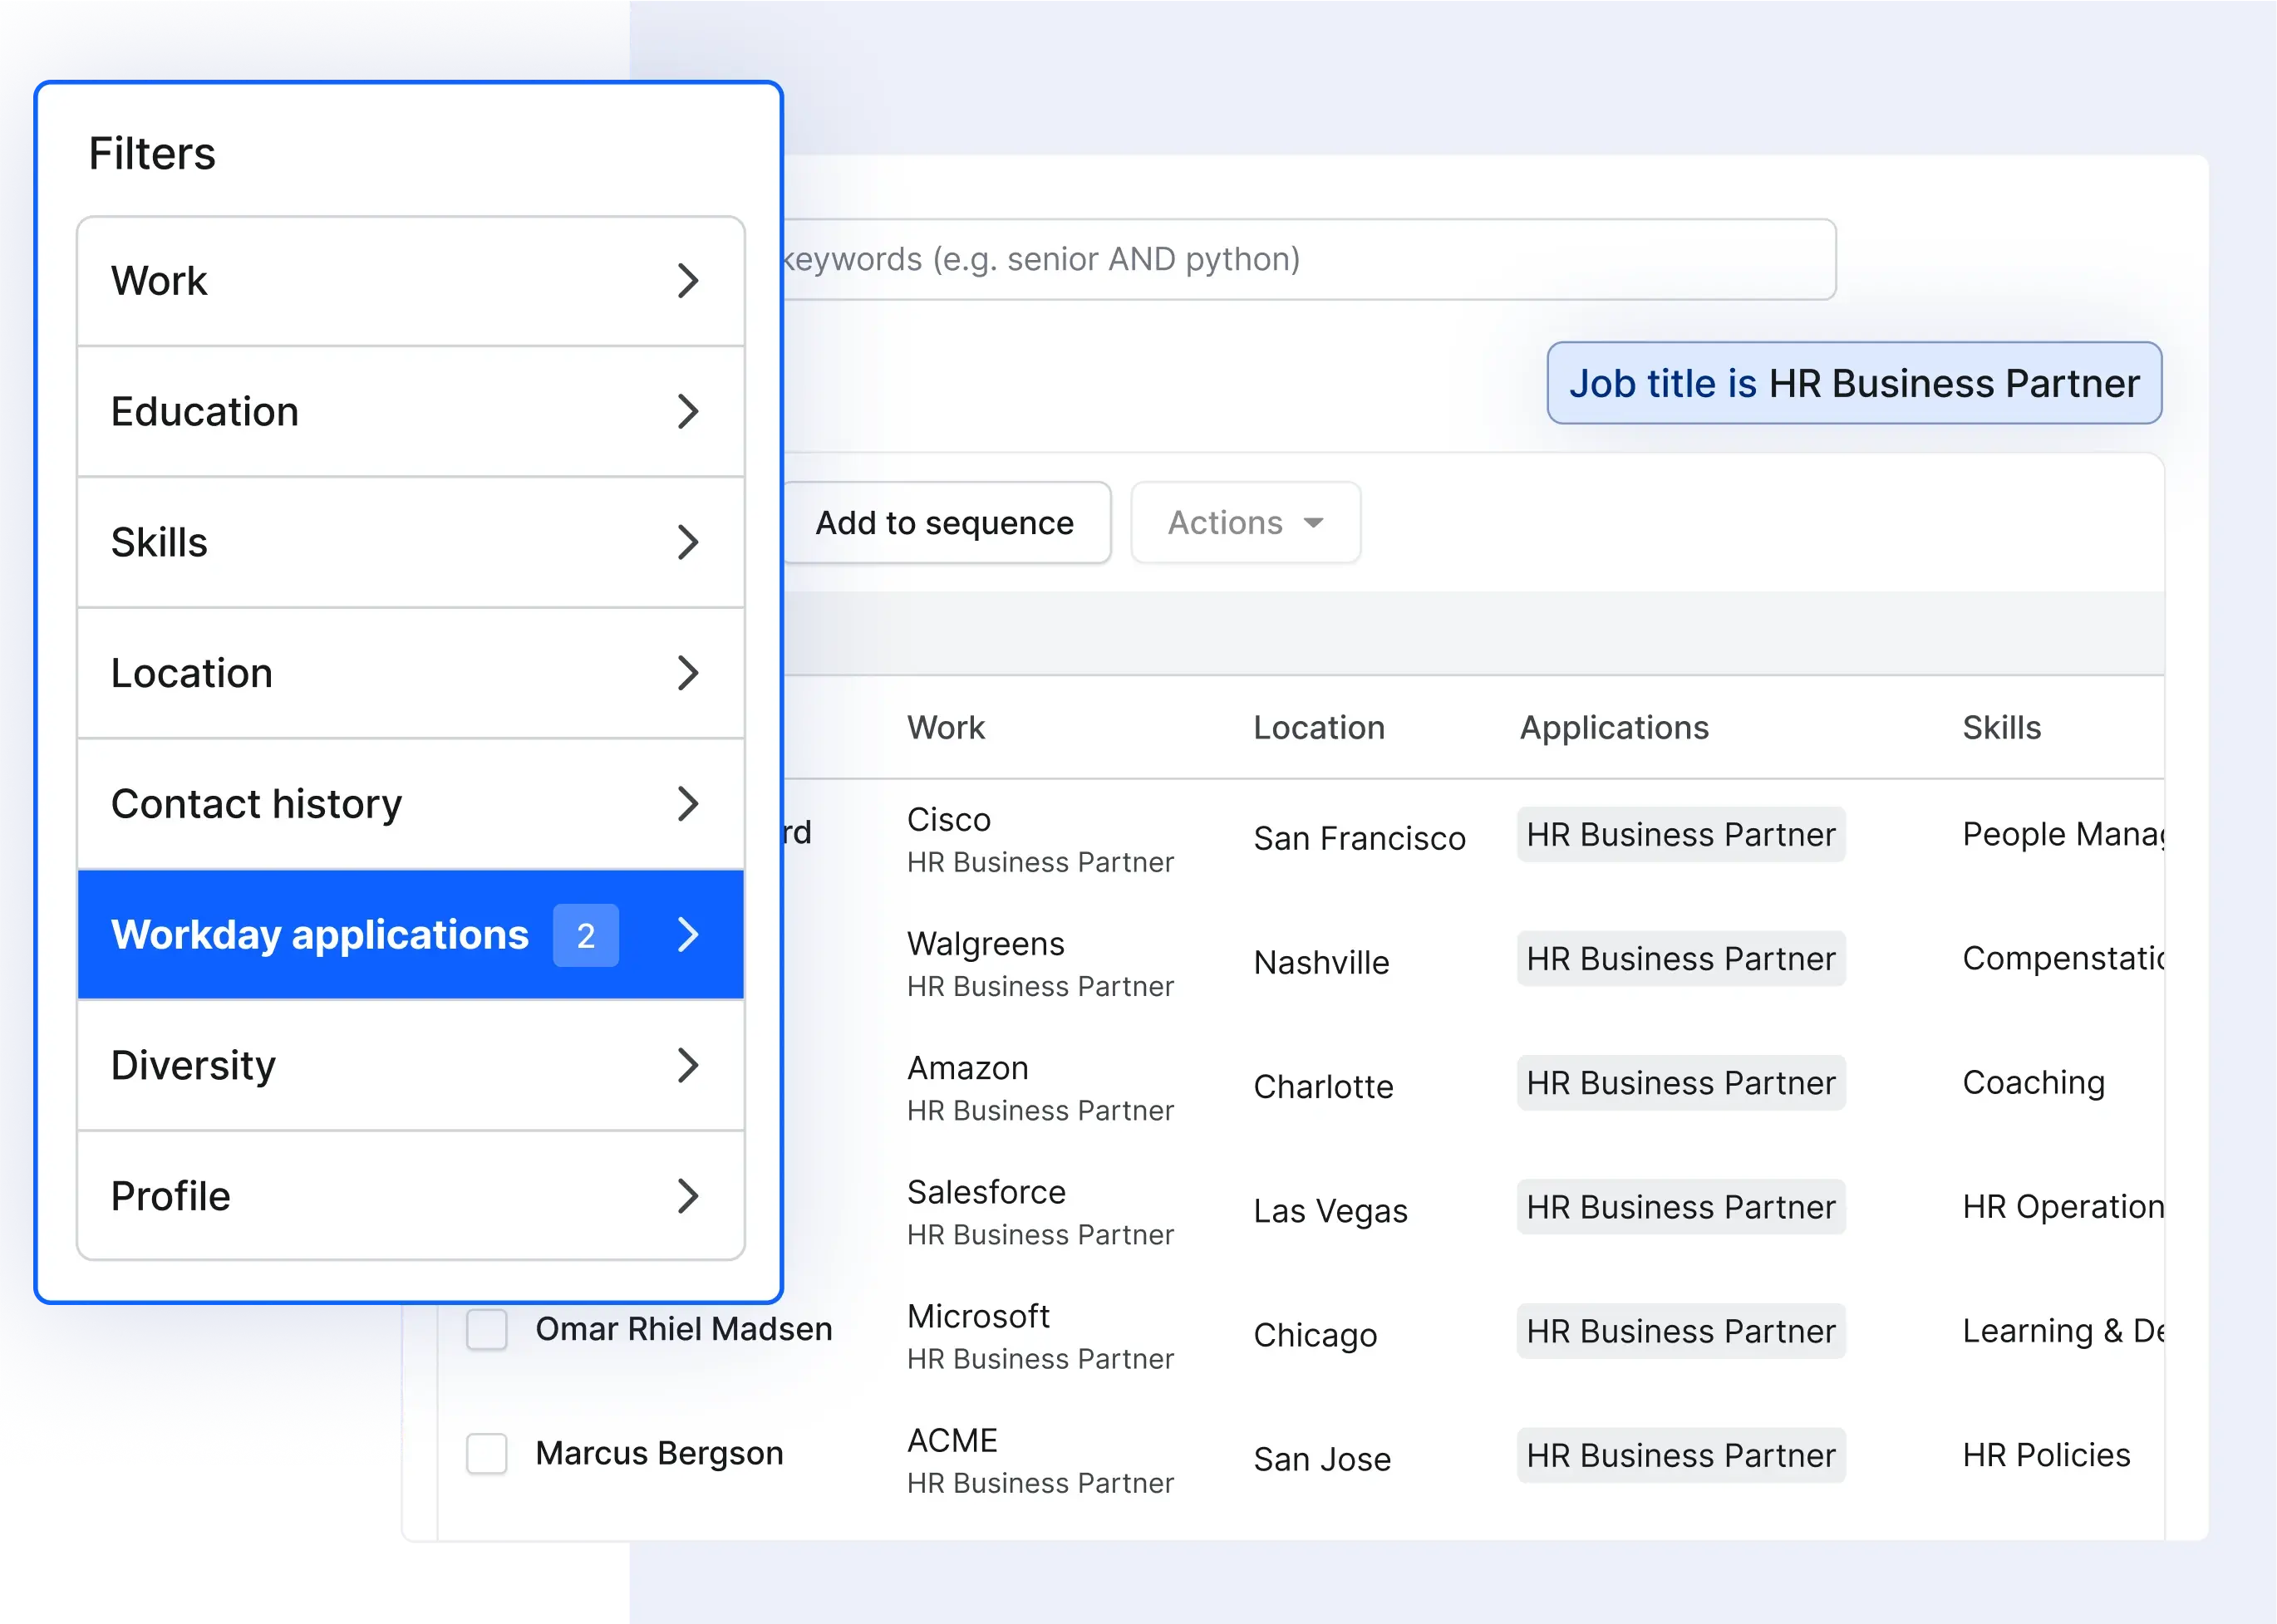Open the Skills filter category
Viewport: 2277px width, 1624px height.
[411, 542]
